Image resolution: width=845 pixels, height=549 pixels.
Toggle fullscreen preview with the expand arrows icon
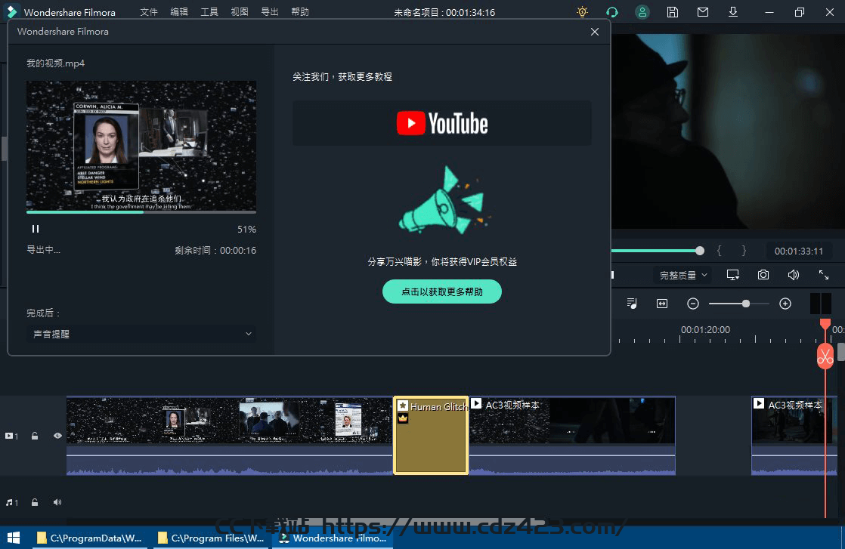823,275
